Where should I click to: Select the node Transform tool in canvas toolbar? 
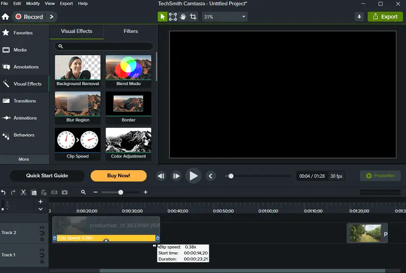(173, 17)
